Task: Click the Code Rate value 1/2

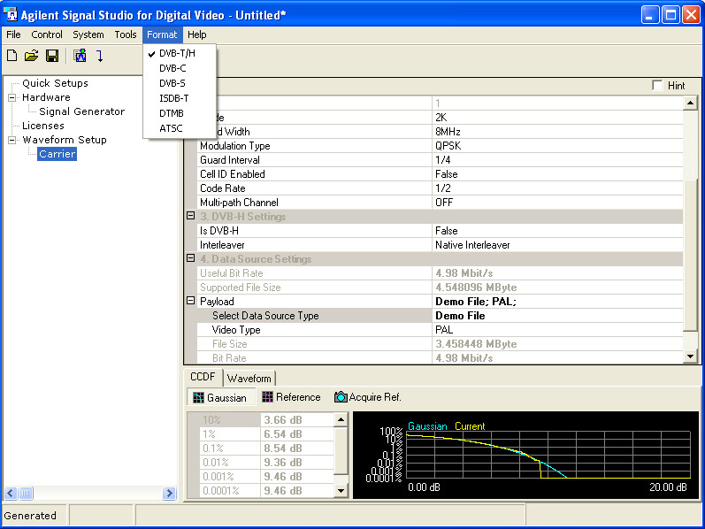Action: point(556,188)
